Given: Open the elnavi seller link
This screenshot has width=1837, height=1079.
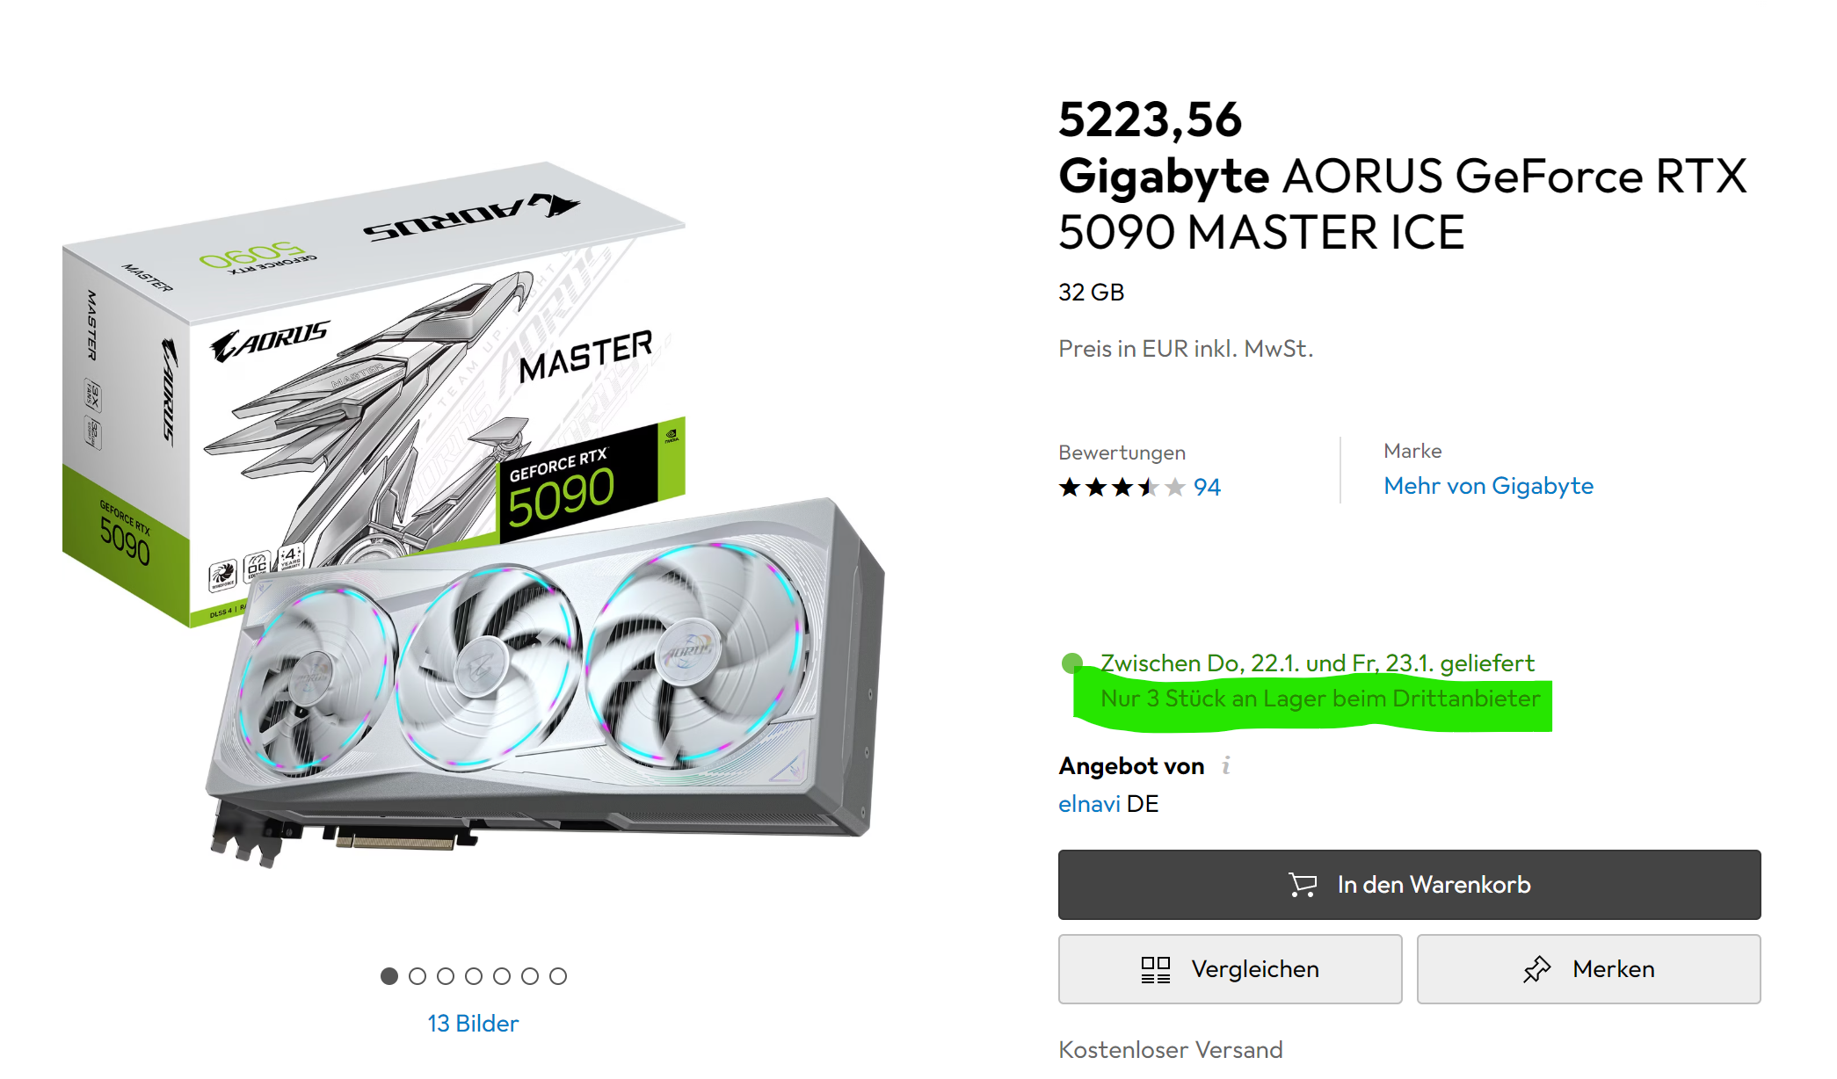Looking at the screenshot, I should [1089, 804].
